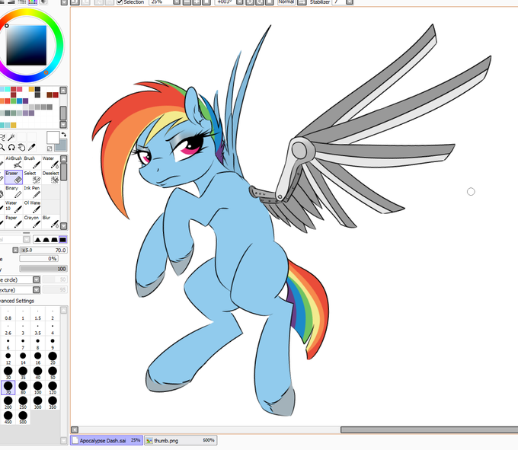Open the brush size multiplier dropdown
This screenshot has height=450, width=518.
point(15,250)
